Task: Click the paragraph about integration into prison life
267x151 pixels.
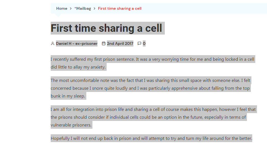Action: point(153,117)
